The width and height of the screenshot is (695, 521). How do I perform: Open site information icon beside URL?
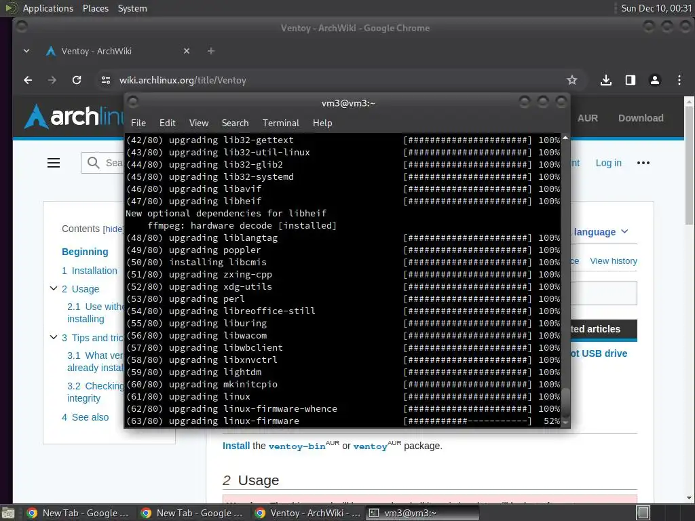pos(105,80)
